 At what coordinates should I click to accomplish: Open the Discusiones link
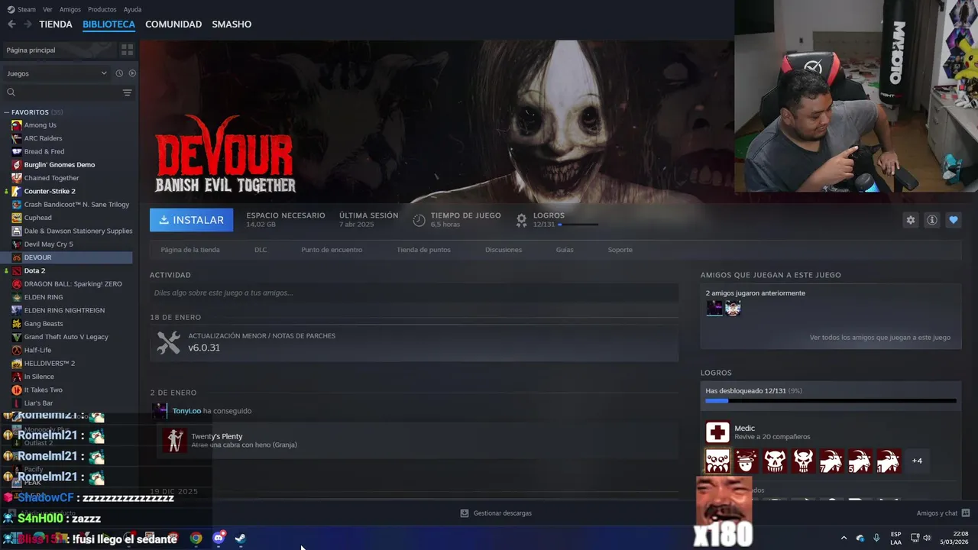coord(504,250)
